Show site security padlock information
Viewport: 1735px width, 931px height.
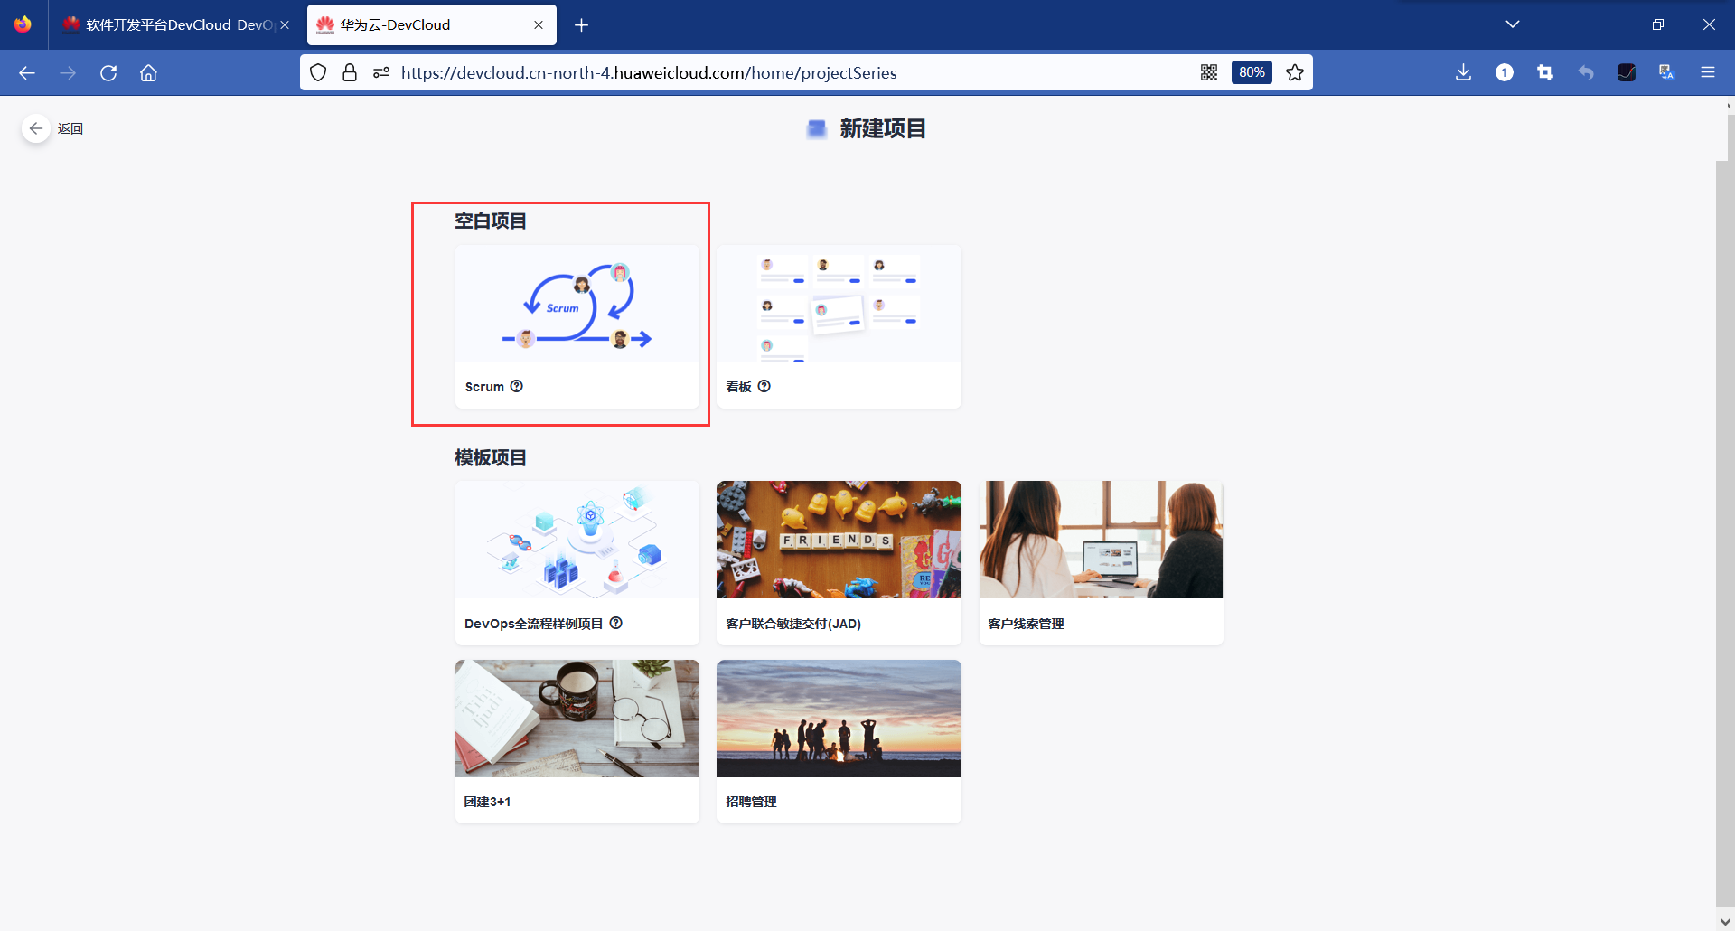tap(350, 73)
